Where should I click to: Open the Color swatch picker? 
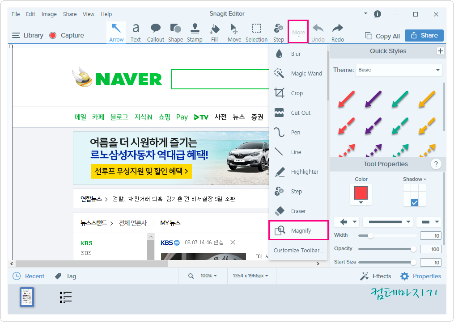tap(361, 194)
